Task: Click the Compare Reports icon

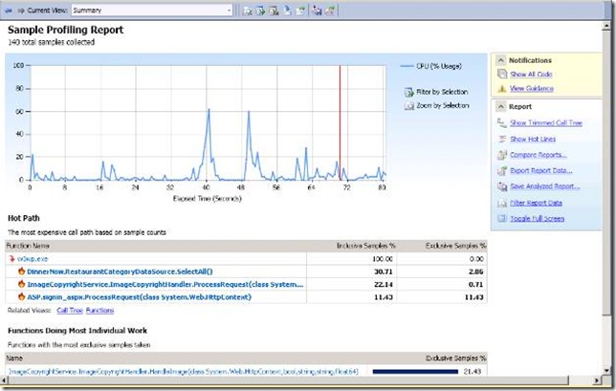Action: 502,155
